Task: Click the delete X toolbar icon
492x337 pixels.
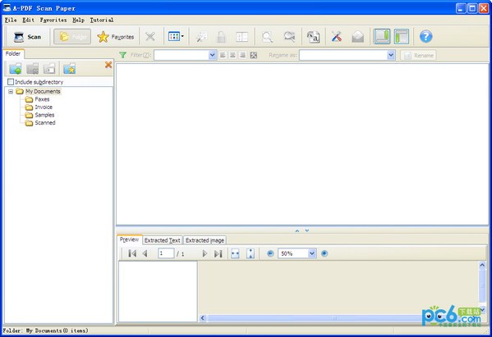Action: 150,37
